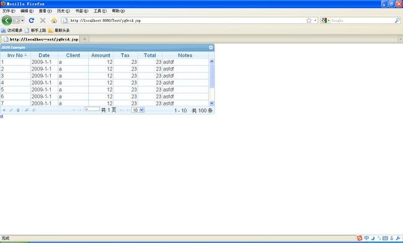Toggle Chinese input mode 中 tray icon
The height and width of the screenshot is (243, 403).
pyautogui.click(x=366, y=238)
